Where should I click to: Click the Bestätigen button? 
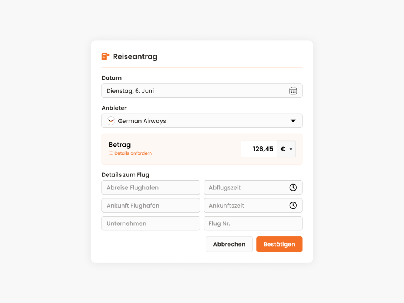pos(279,244)
